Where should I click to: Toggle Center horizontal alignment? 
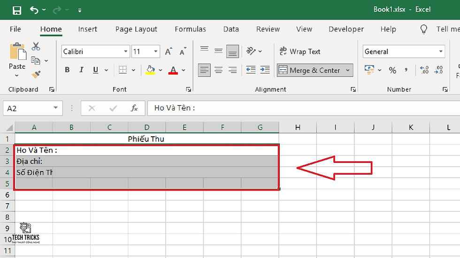click(x=218, y=70)
